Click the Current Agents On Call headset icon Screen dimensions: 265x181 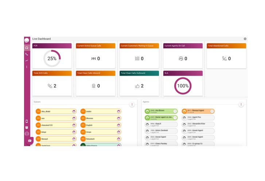pyautogui.click(x=181, y=59)
